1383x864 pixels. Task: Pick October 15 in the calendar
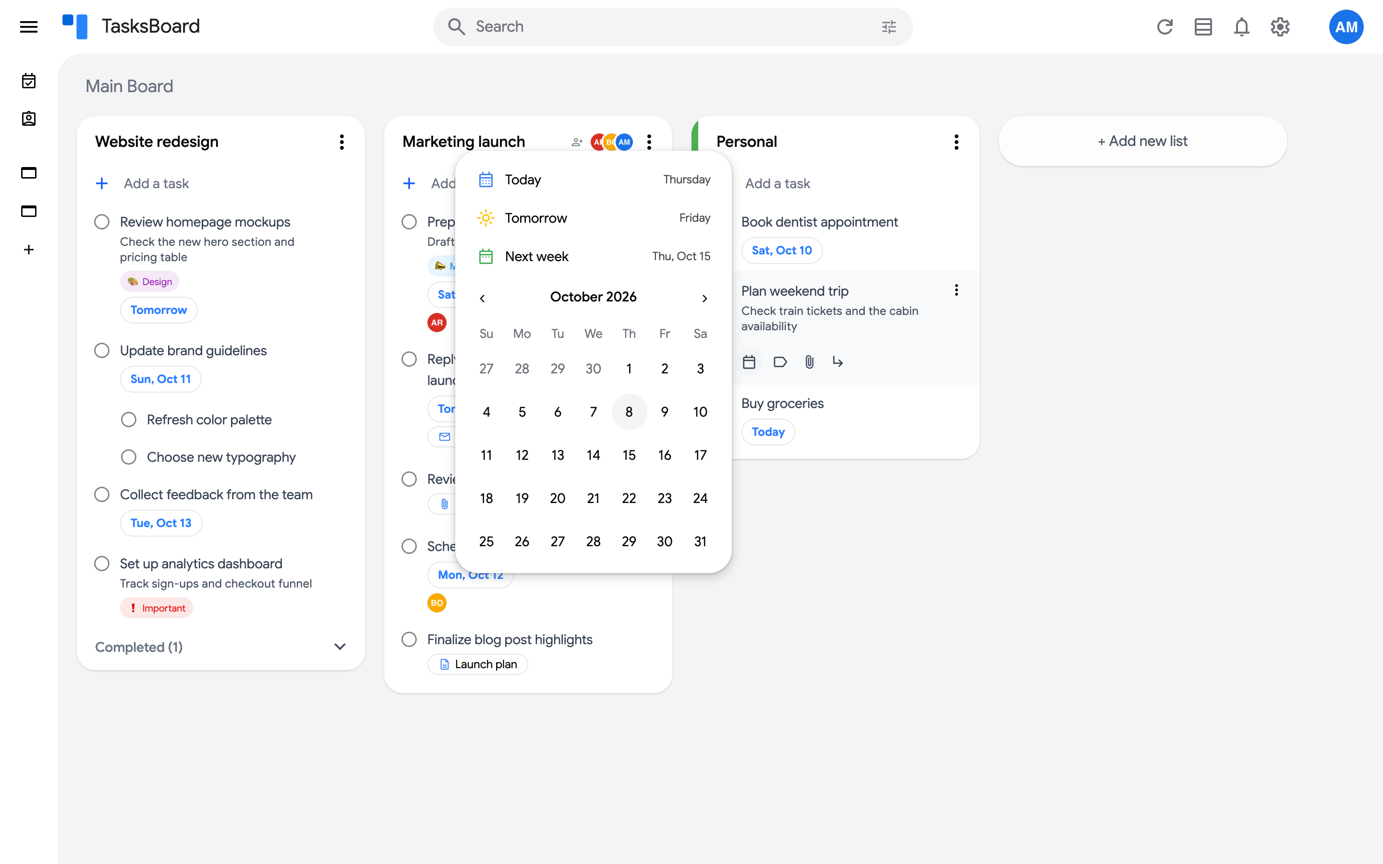pyautogui.click(x=629, y=455)
